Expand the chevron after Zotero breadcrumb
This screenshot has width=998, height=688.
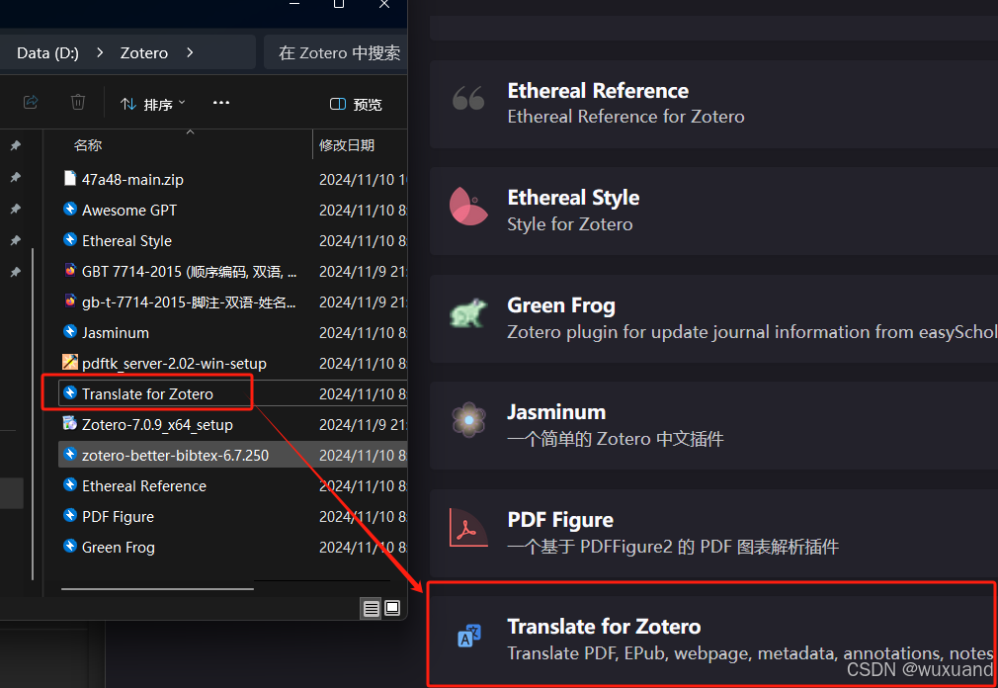[190, 52]
